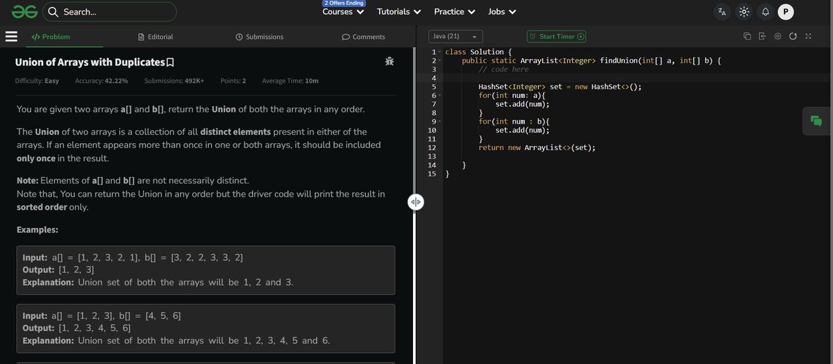Expand the Tutorials menu
This screenshot has height=364, width=833.
tap(399, 12)
